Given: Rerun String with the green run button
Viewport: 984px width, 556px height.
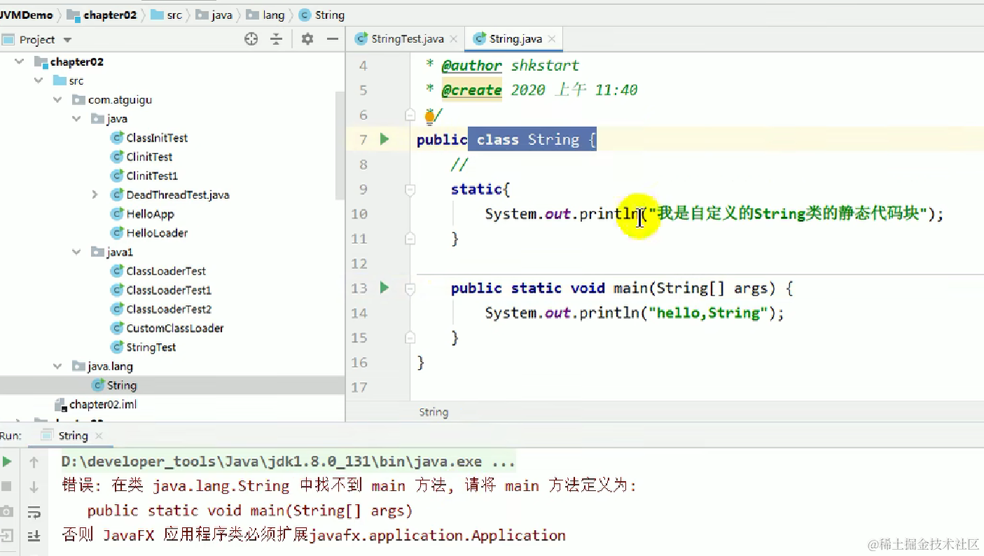Looking at the screenshot, I should pyautogui.click(x=7, y=461).
